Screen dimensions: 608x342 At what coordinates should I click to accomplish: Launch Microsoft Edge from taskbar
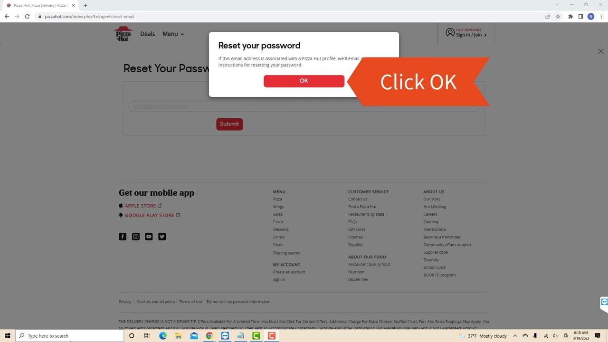[x=163, y=336]
